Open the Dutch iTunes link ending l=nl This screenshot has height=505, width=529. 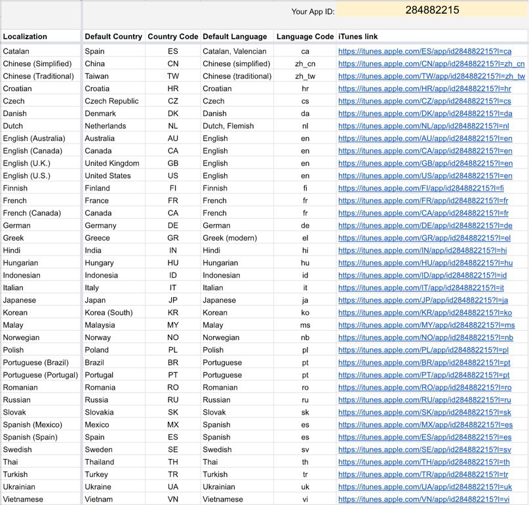[423, 126]
